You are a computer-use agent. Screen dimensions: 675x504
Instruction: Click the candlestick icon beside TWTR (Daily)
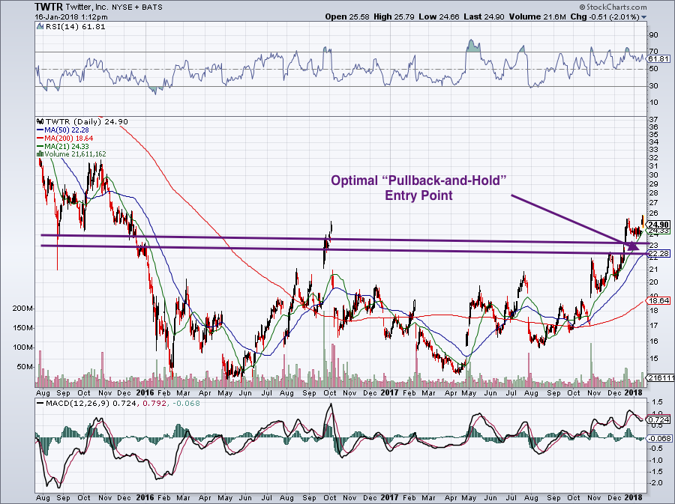[40, 121]
